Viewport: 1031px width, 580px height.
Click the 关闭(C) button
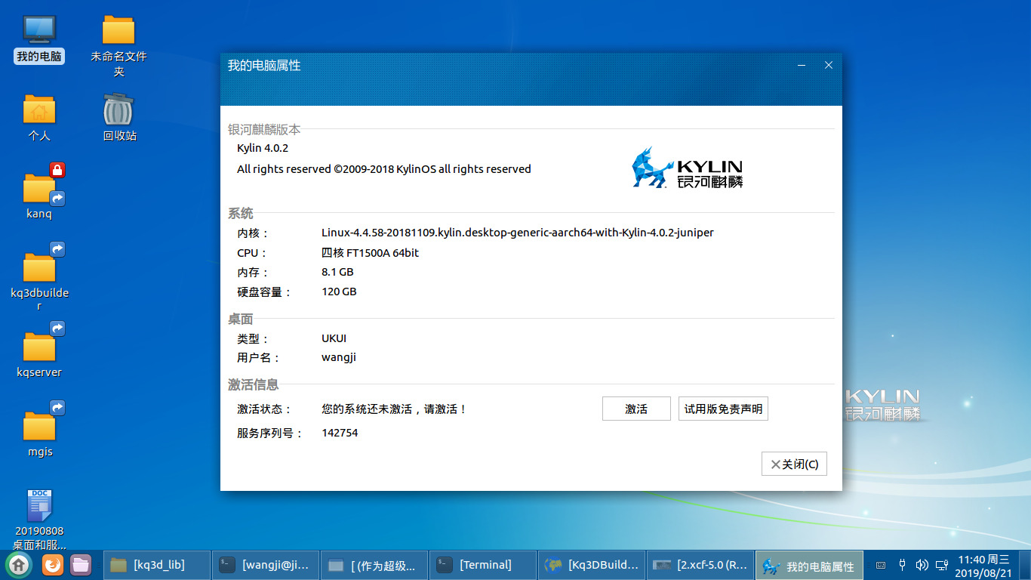click(x=794, y=464)
